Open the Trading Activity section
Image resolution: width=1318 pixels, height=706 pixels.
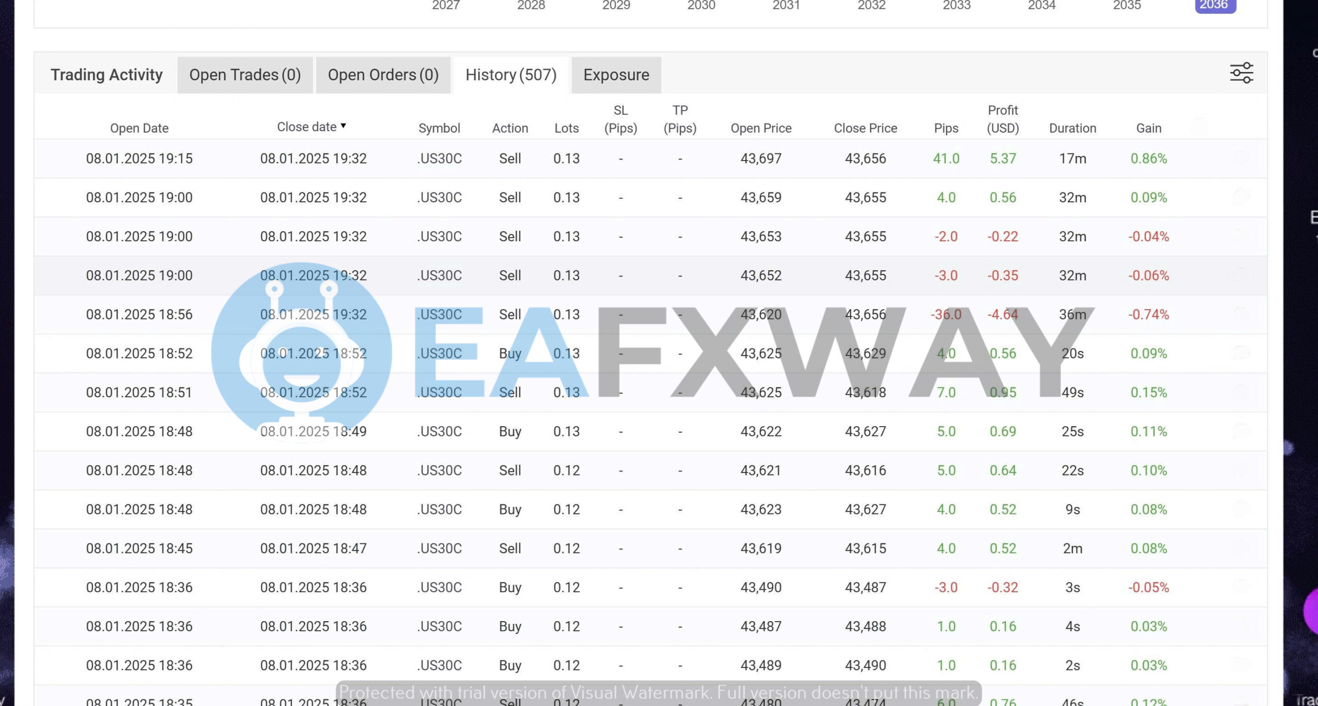click(106, 75)
